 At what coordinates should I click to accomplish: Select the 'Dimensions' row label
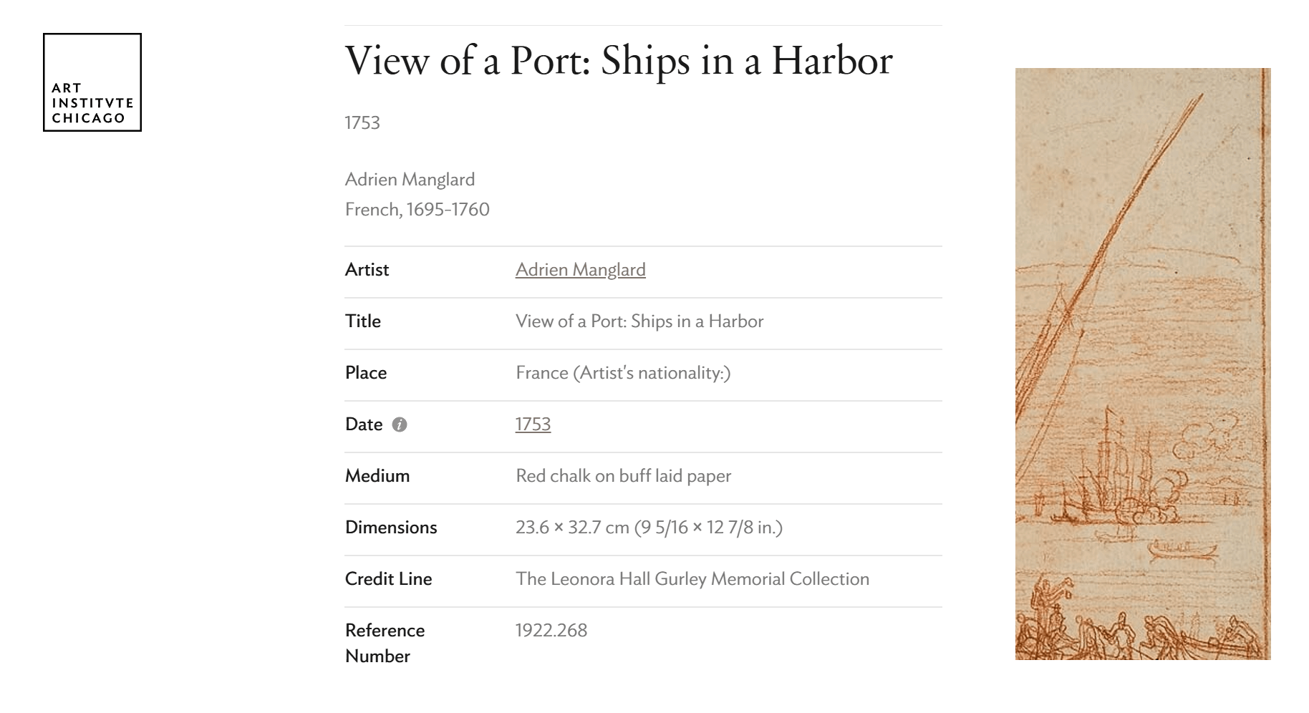click(390, 528)
